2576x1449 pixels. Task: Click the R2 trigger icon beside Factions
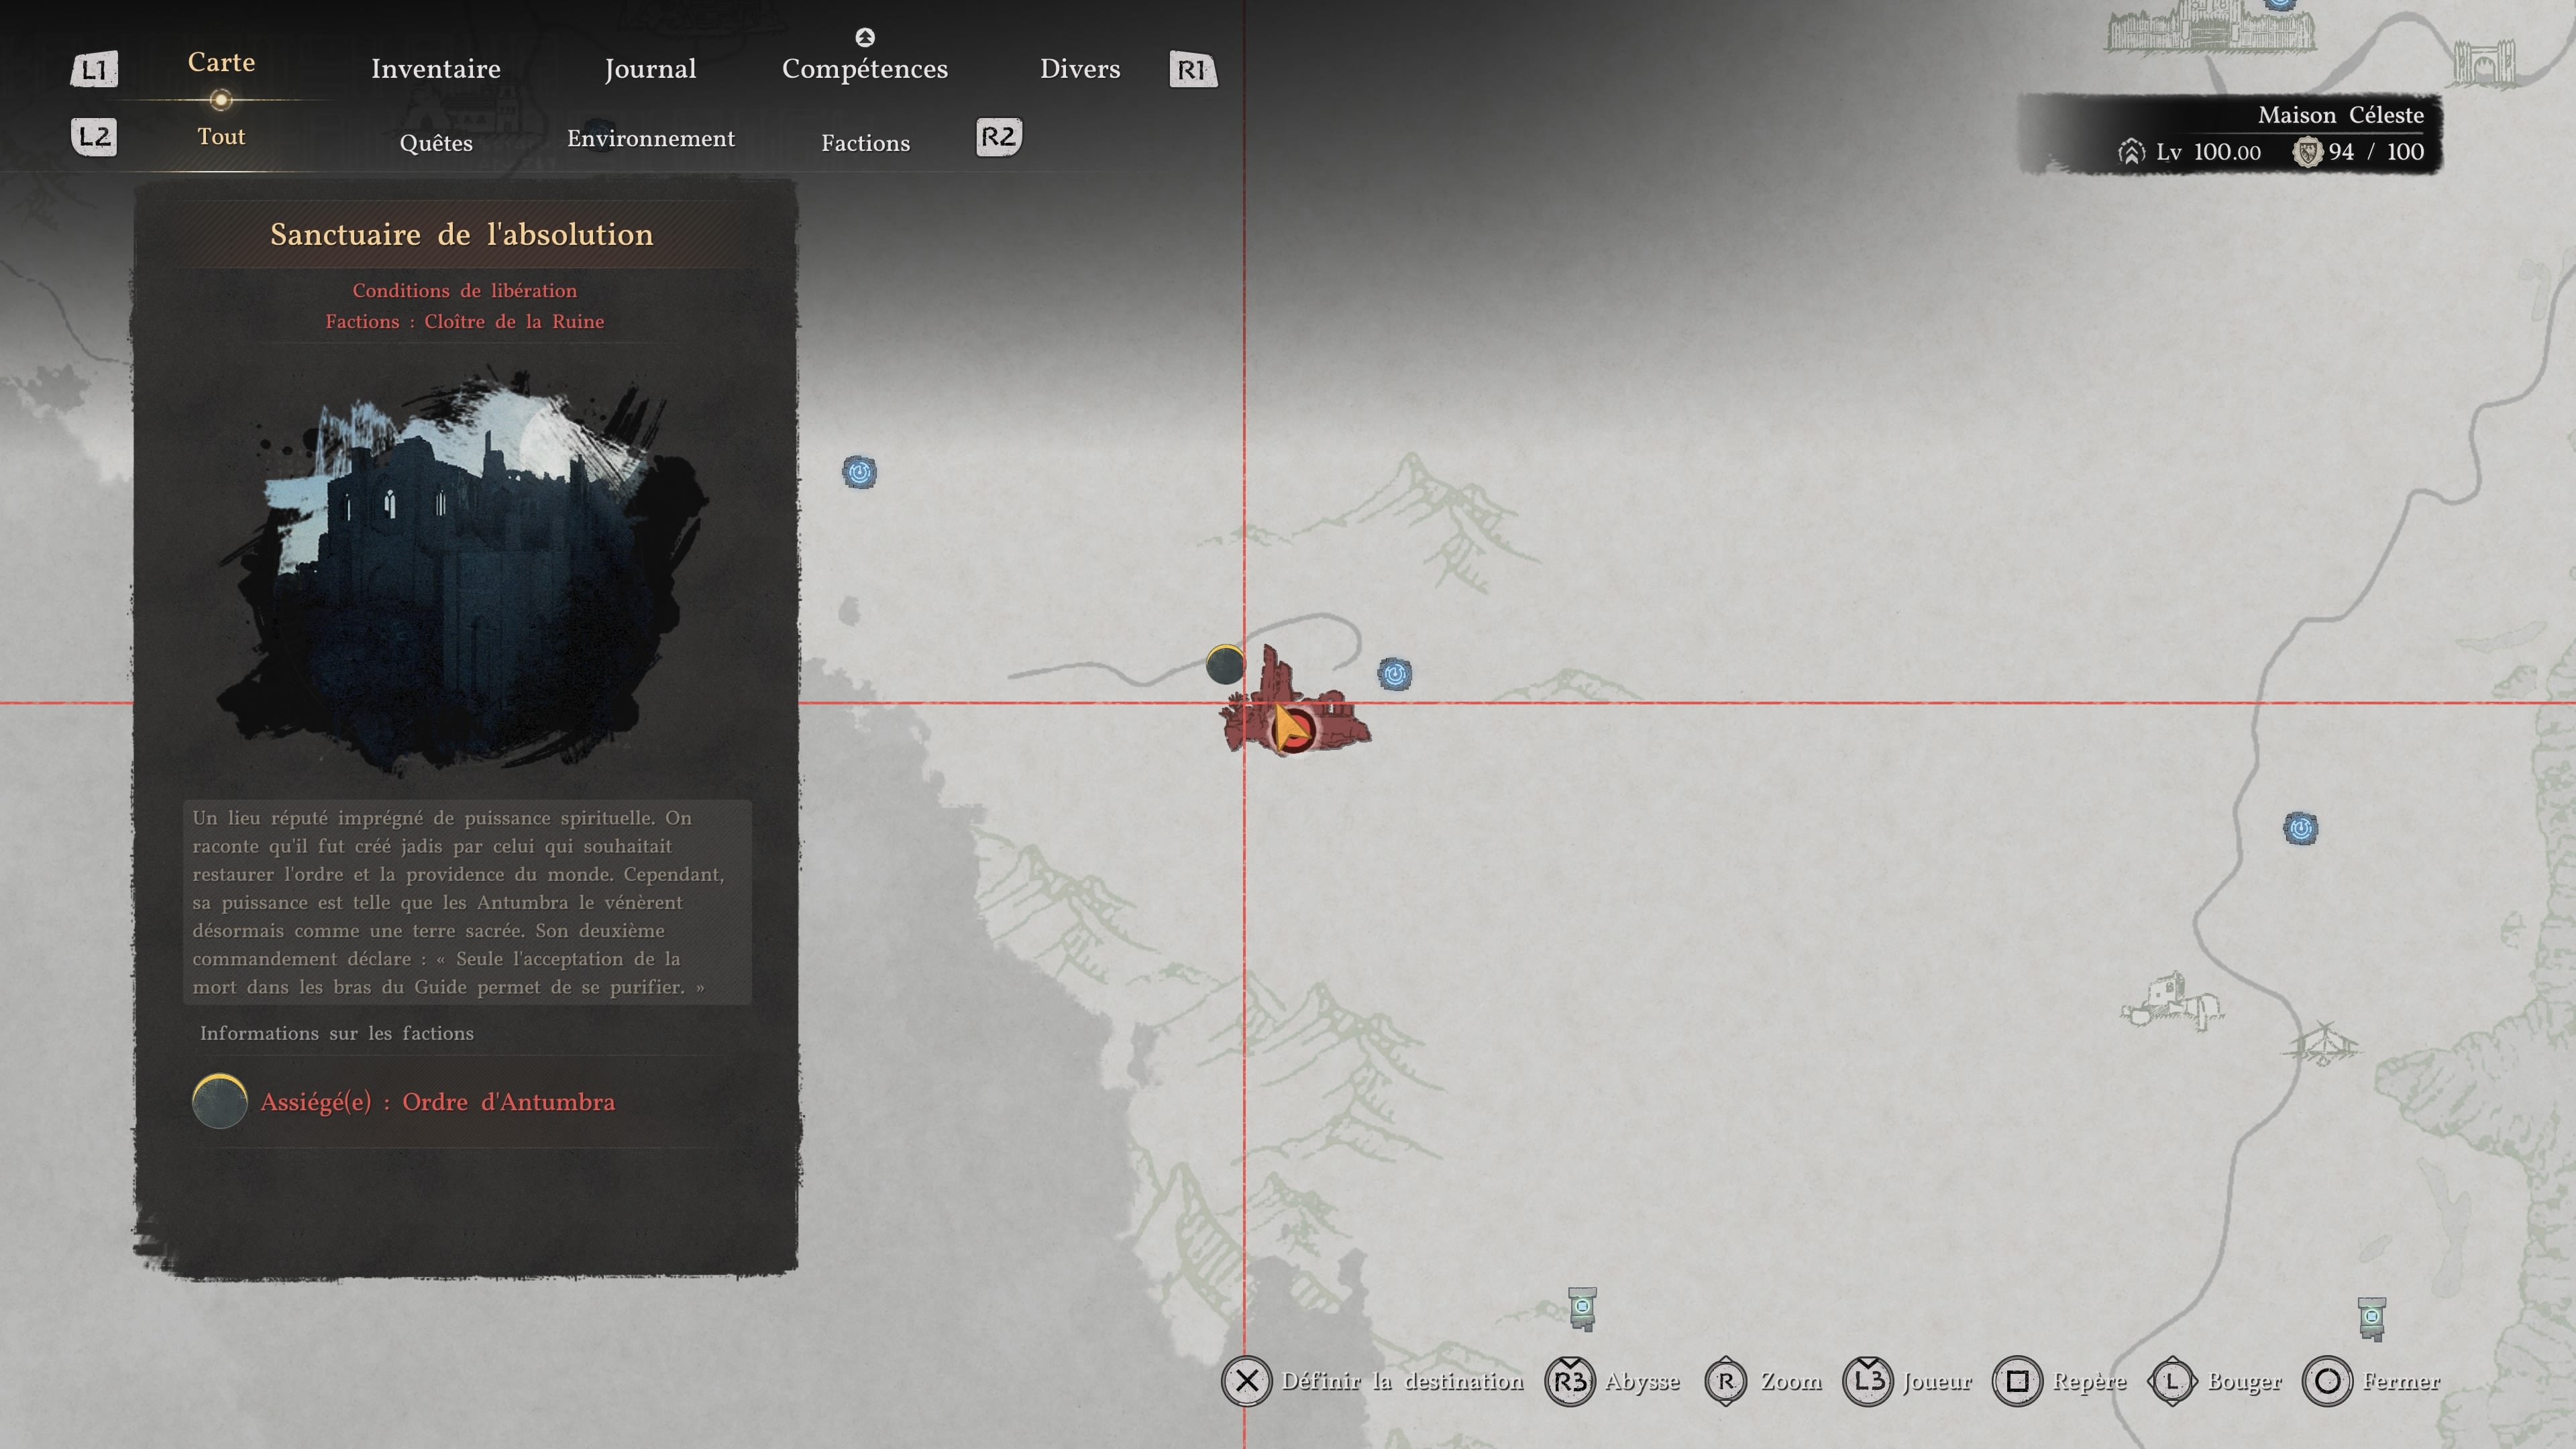pos(998,137)
